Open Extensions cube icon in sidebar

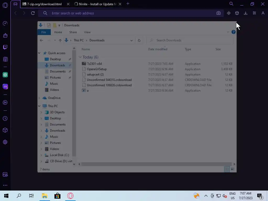5,130
